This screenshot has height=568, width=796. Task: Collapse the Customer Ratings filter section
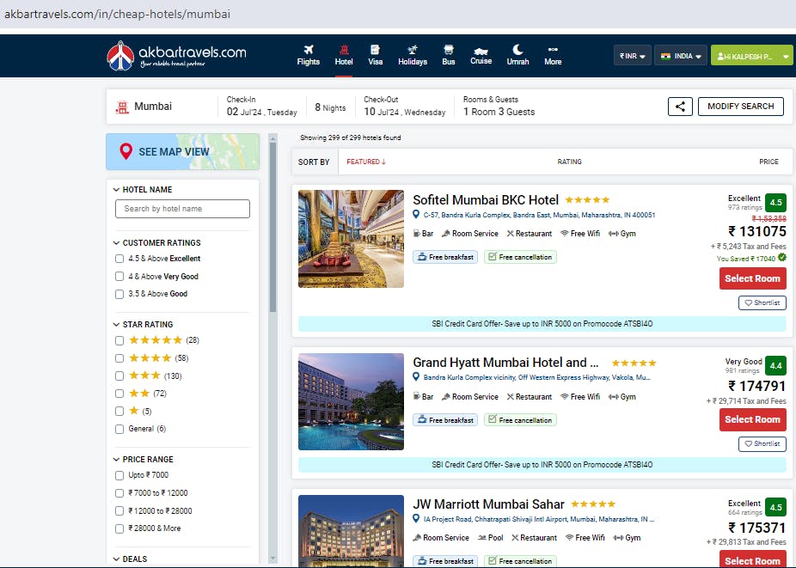pos(156,242)
